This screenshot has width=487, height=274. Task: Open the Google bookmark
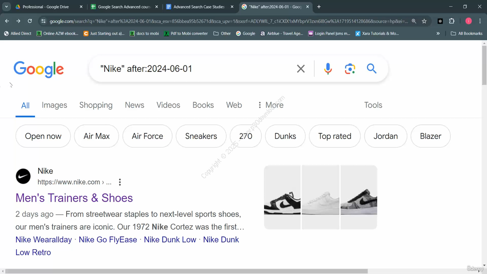pos(245,33)
